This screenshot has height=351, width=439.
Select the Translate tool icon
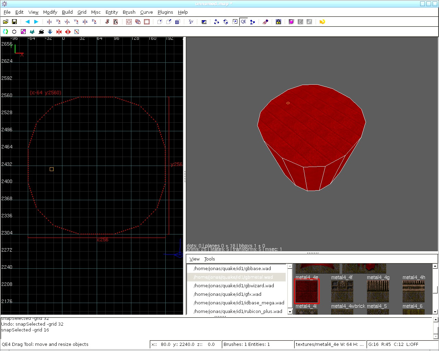pyautogui.click(x=217, y=22)
